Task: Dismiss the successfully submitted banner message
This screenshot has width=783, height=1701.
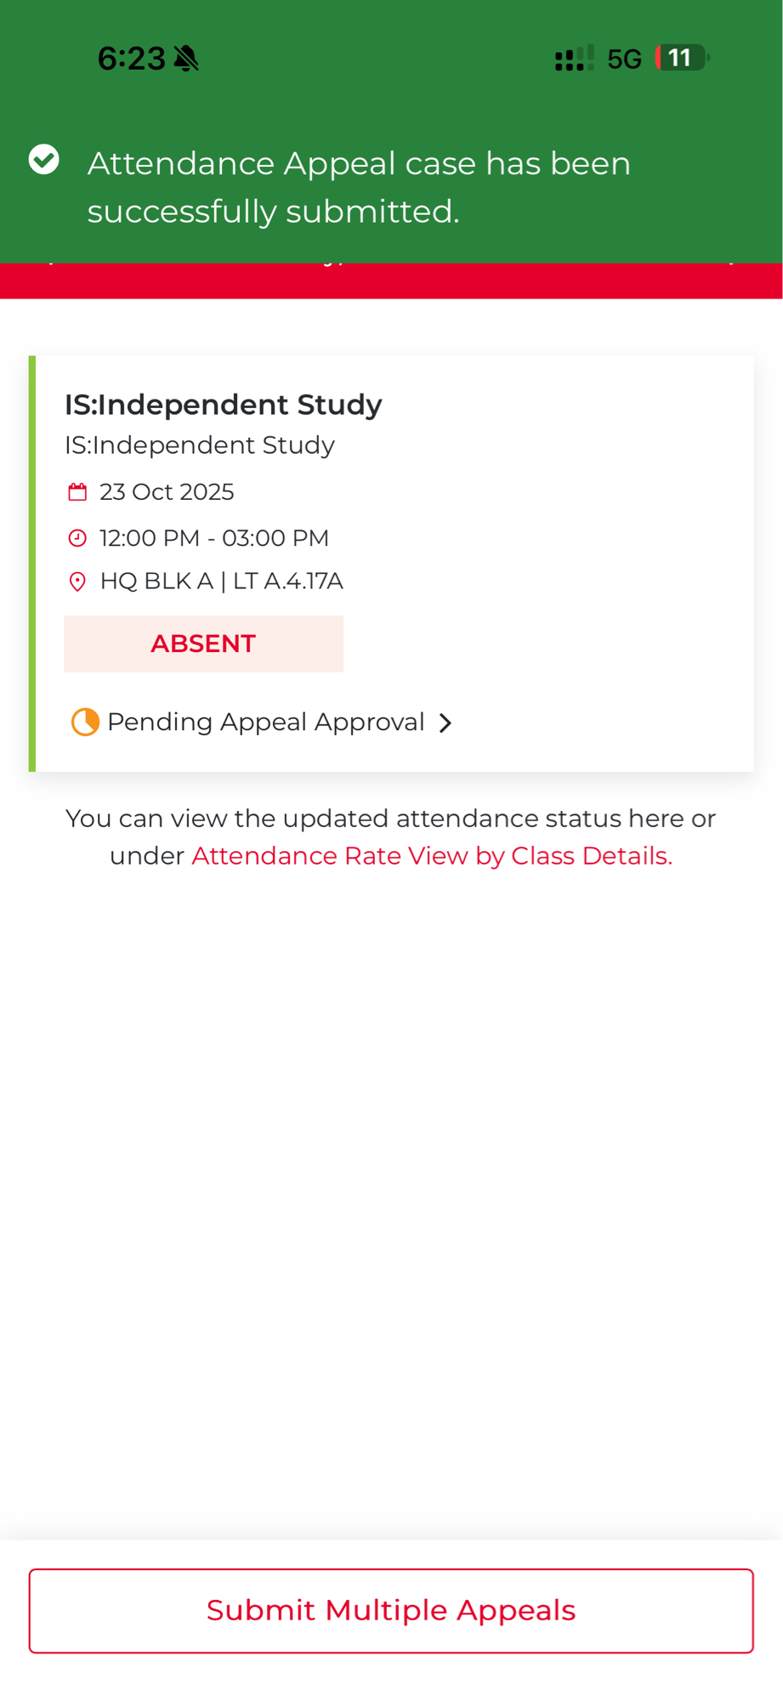Action: click(359, 187)
